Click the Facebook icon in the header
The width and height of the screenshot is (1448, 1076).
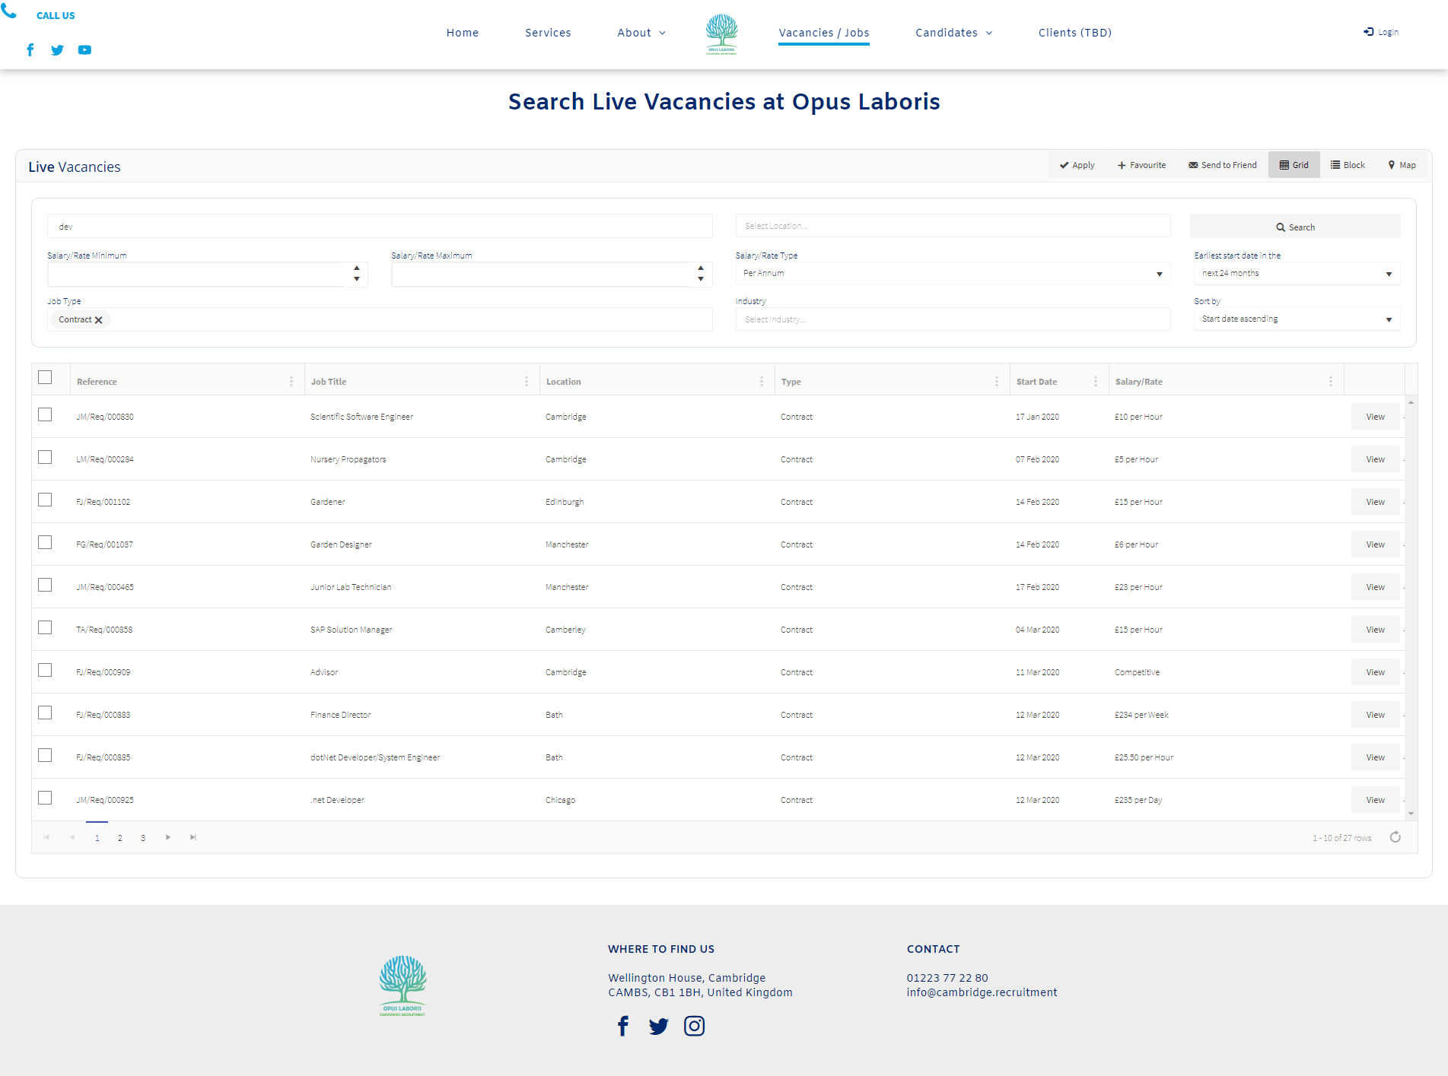click(30, 50)
